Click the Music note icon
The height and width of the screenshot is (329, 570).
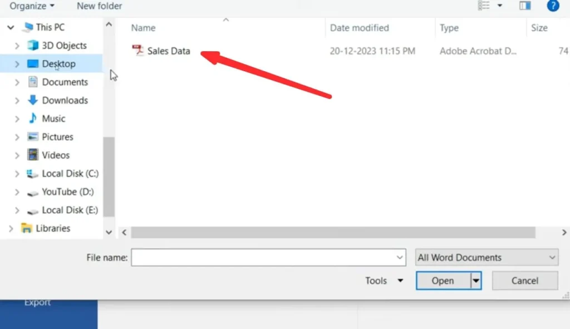pyautogui.click(x=33, y=118)
